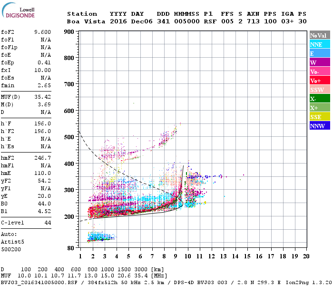Screen dimensions: 333x286
Task: Click the 005000 time value
Action: point(186,21)
